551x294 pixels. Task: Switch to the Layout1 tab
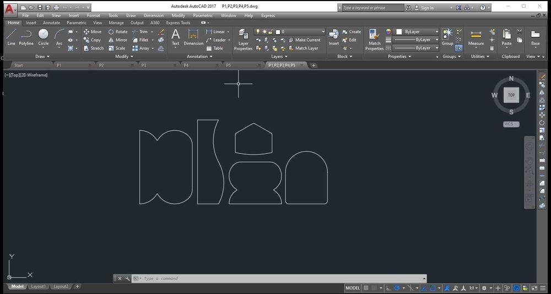39,286
